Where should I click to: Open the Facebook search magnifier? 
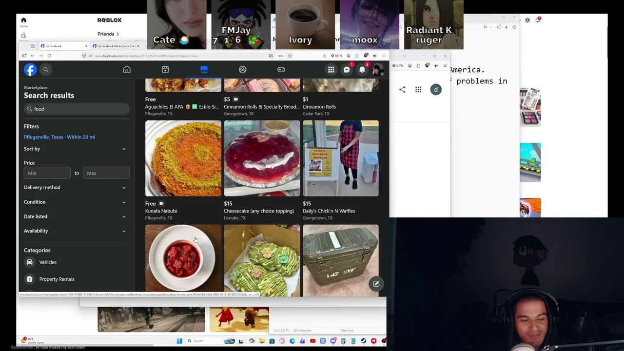(46, 70)
